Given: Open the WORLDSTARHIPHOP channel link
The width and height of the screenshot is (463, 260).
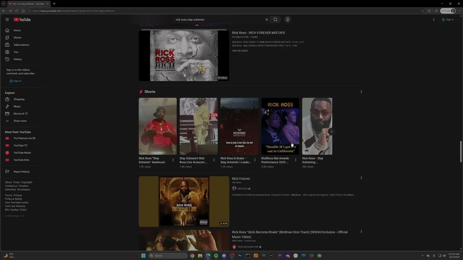Looking at the screenshot, I should (248, 247).
